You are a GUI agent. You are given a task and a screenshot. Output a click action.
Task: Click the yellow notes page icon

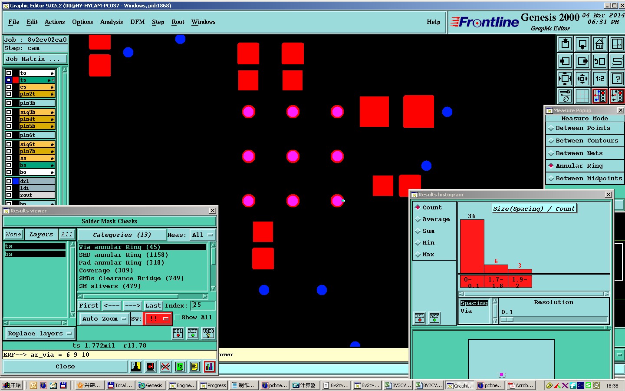pos(195,367)
